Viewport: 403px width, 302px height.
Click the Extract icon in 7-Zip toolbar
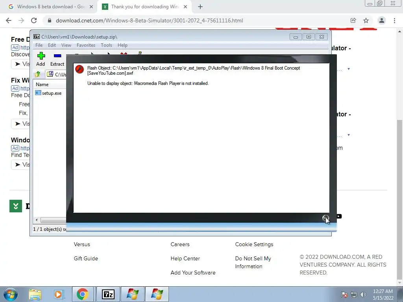tap(57, 59)
